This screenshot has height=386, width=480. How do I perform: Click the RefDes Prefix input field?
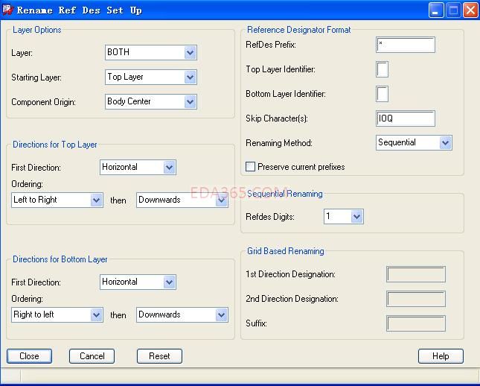[406, 45]
